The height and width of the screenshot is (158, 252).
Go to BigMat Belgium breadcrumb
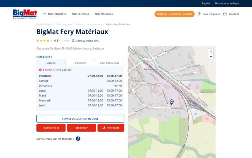tap(45, 24)
